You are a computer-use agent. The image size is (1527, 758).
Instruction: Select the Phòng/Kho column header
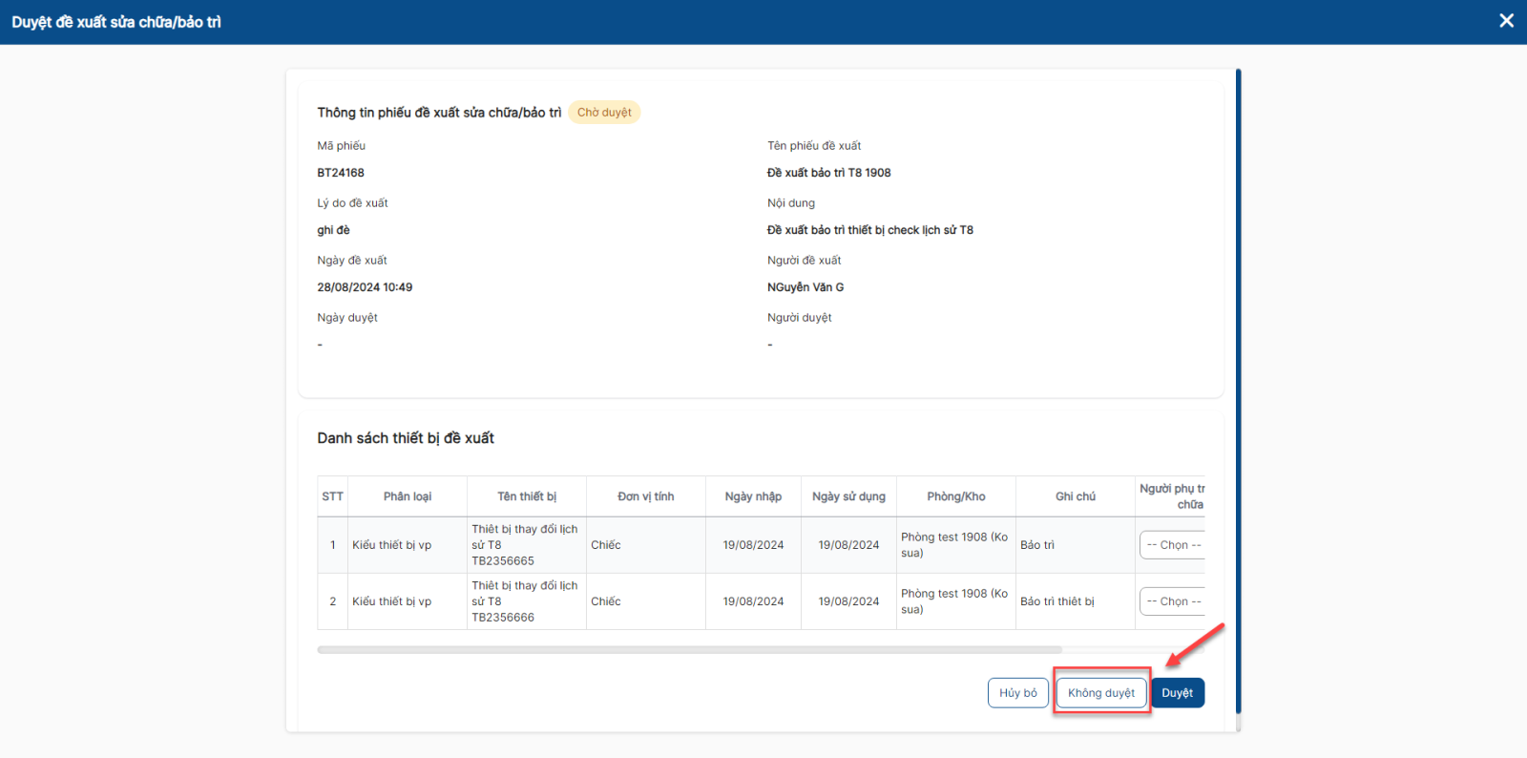coord(956,496)
